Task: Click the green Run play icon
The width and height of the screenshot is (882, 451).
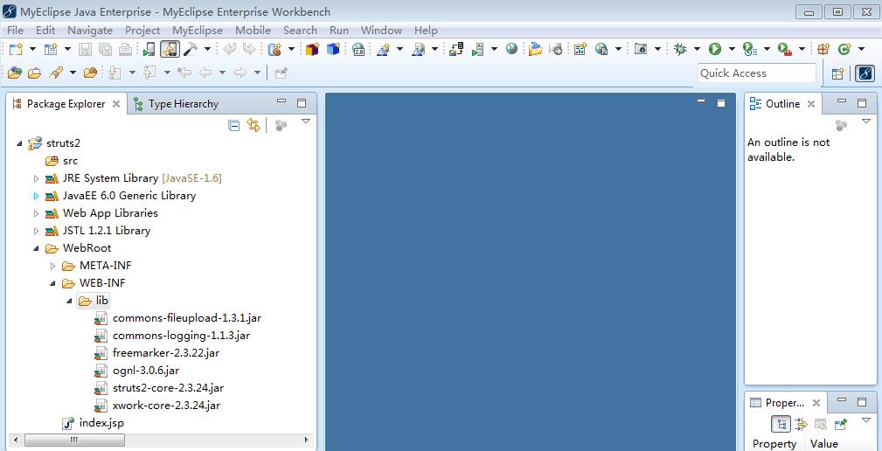Action: 715,50
